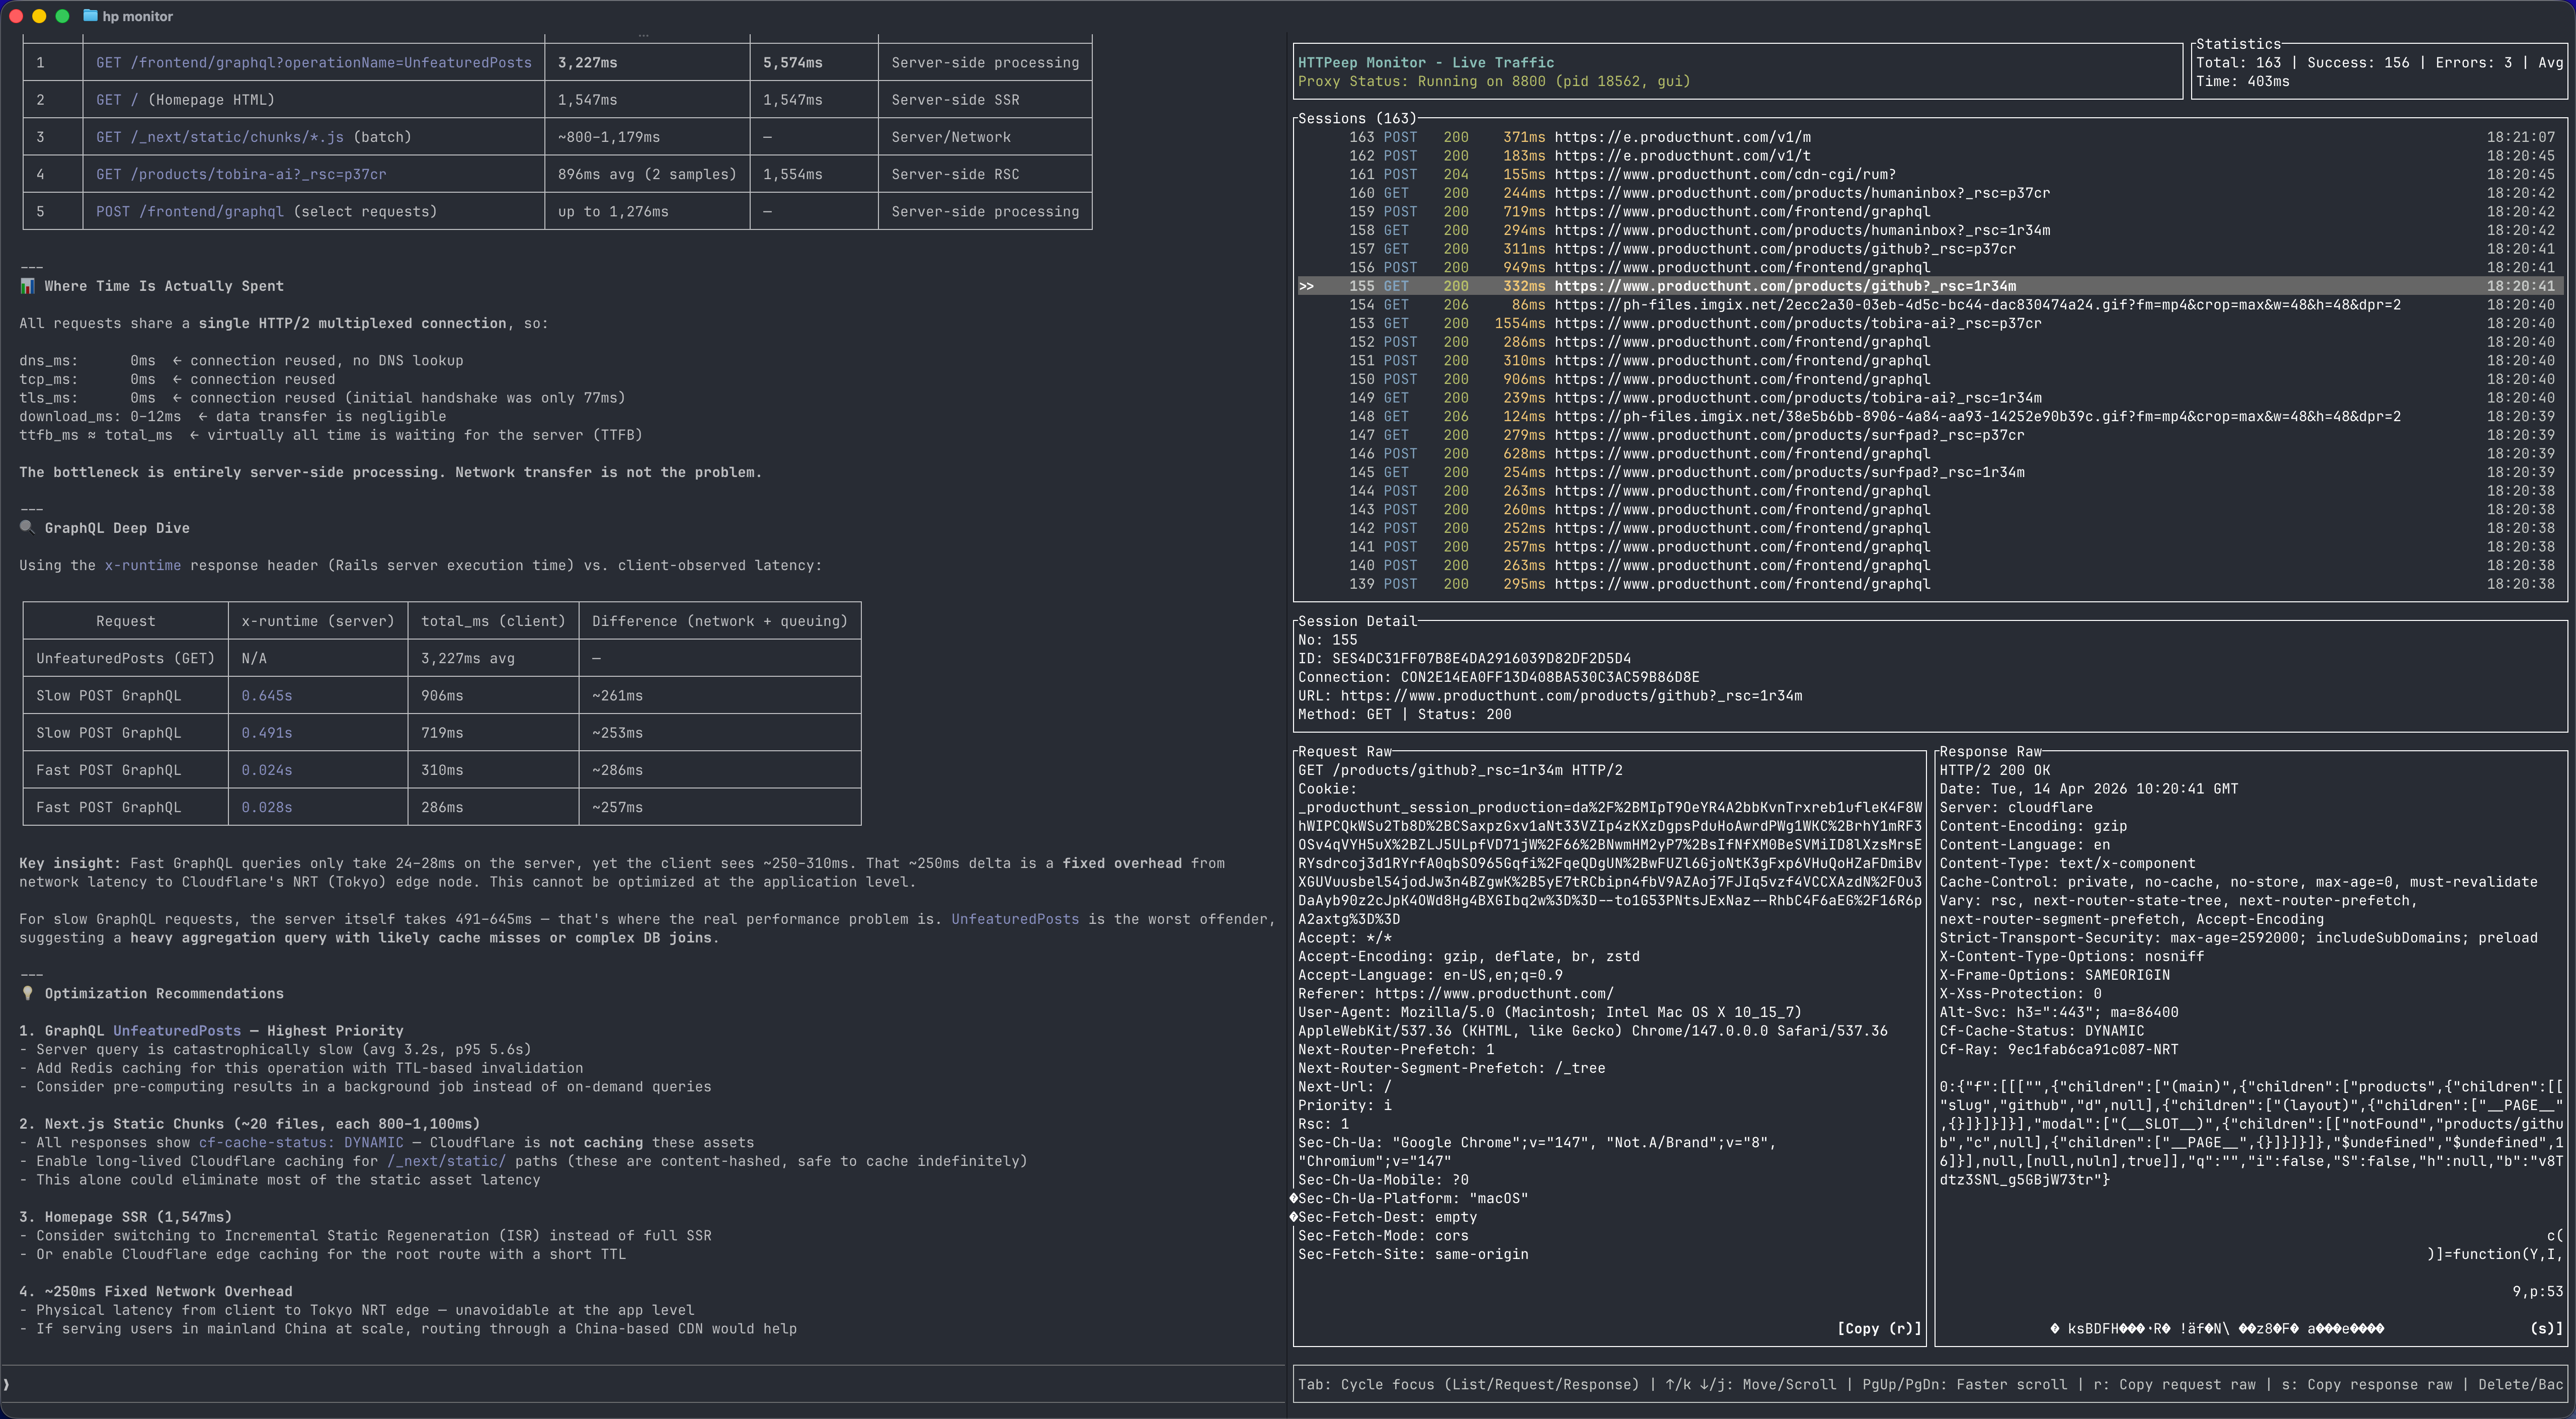2576x1419 pixels.
Task: Click the >> marker on selected session 155
Action: 1307,286
